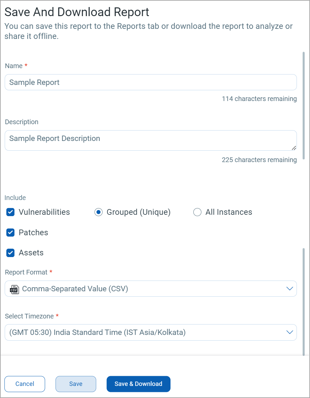Screen dimensions: 310x398
Task: Click the Assets label text
Action: pyautogui.click(x=31, y=253)
